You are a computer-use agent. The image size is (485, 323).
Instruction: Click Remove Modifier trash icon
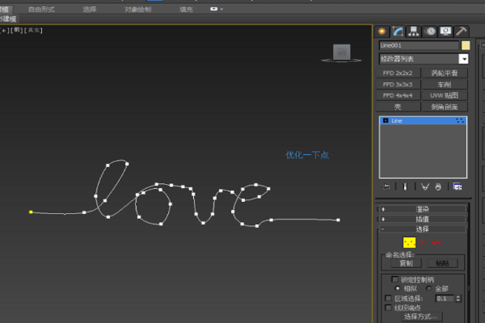pos(438,187)
